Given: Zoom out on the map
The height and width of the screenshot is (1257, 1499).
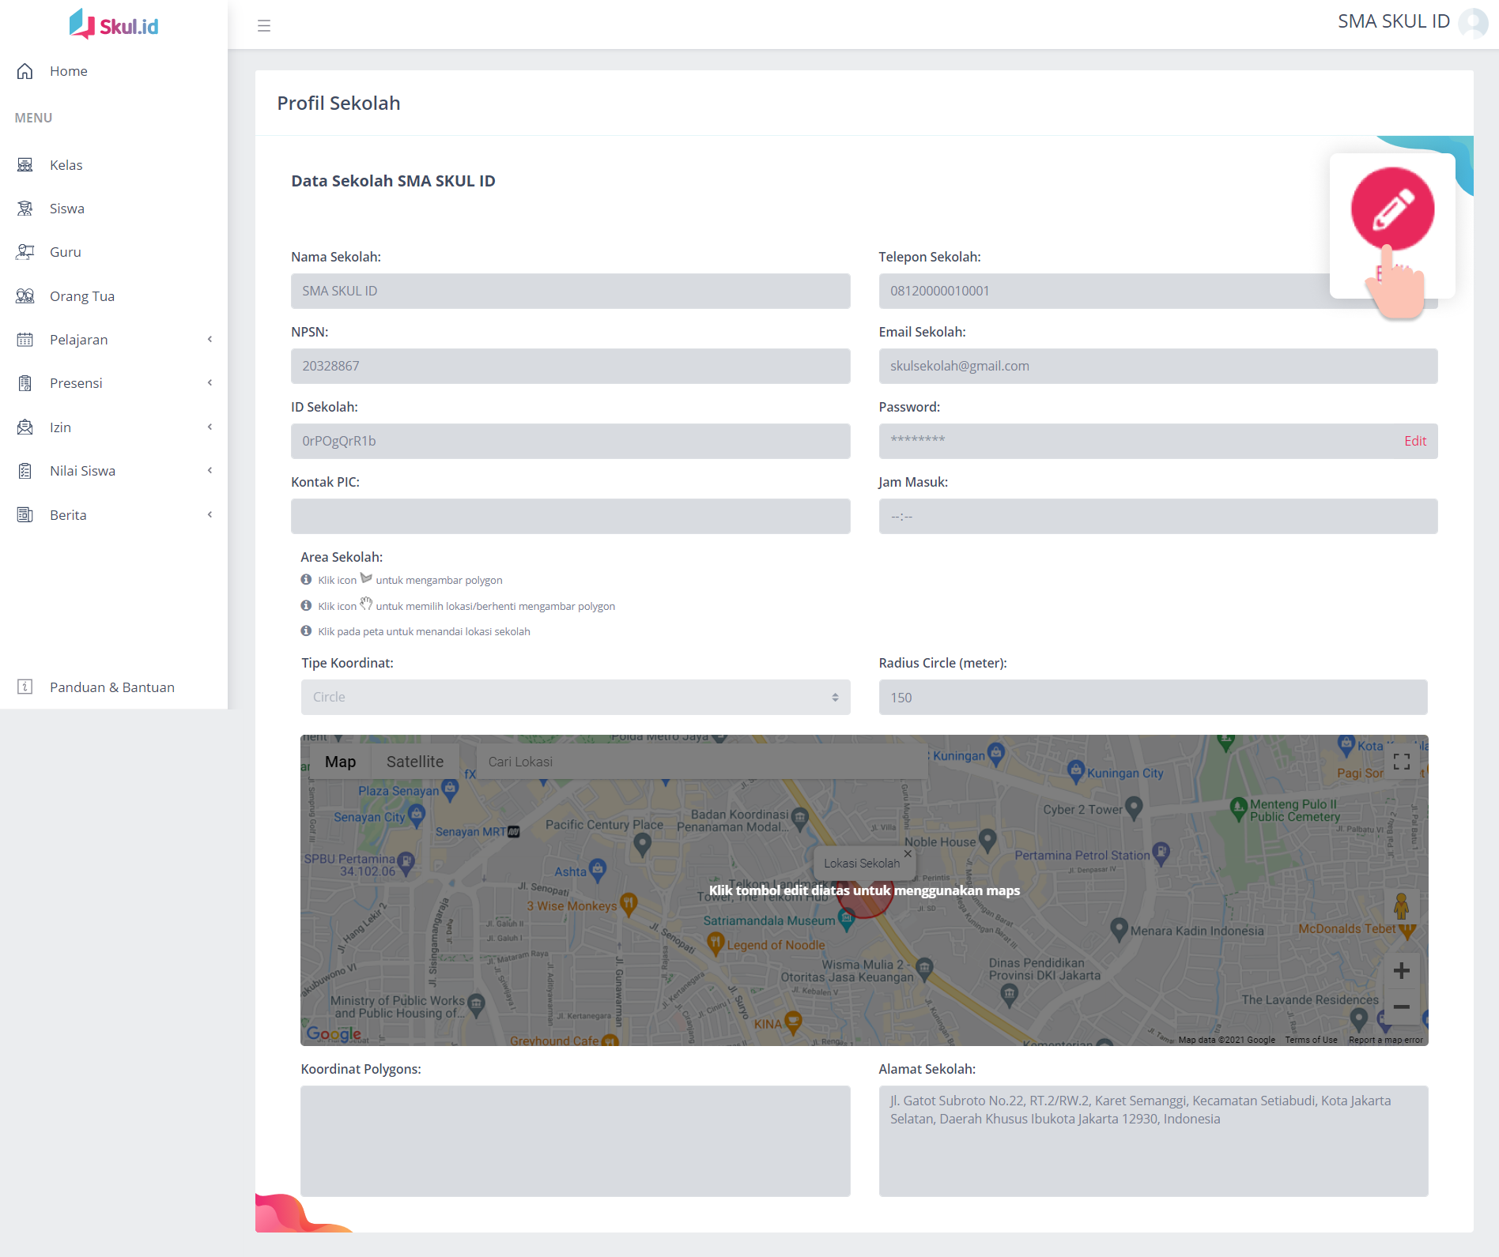Looking at the screenshot, I should point(1401,1007).
